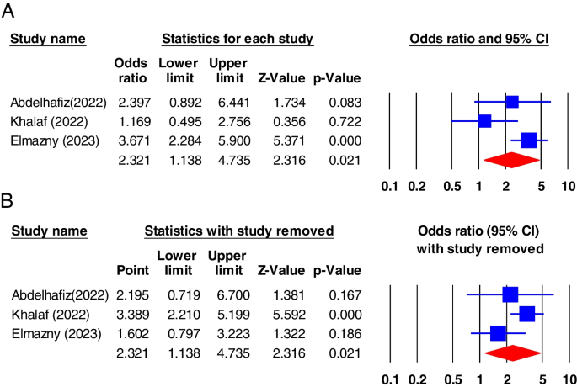Viewport: 577px width, 387px height.
Task: Select the red pooled diamond in panel A
Action: click(x=508, y=159)
